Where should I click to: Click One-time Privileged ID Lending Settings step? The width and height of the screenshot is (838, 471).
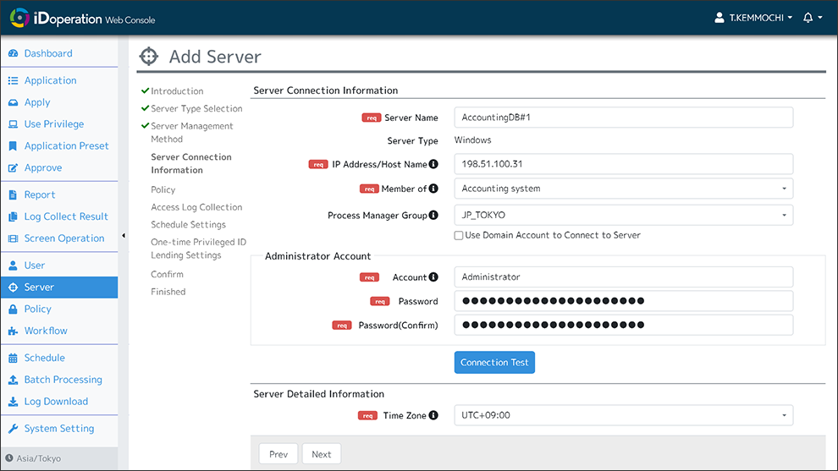click(x=198, y=249)
